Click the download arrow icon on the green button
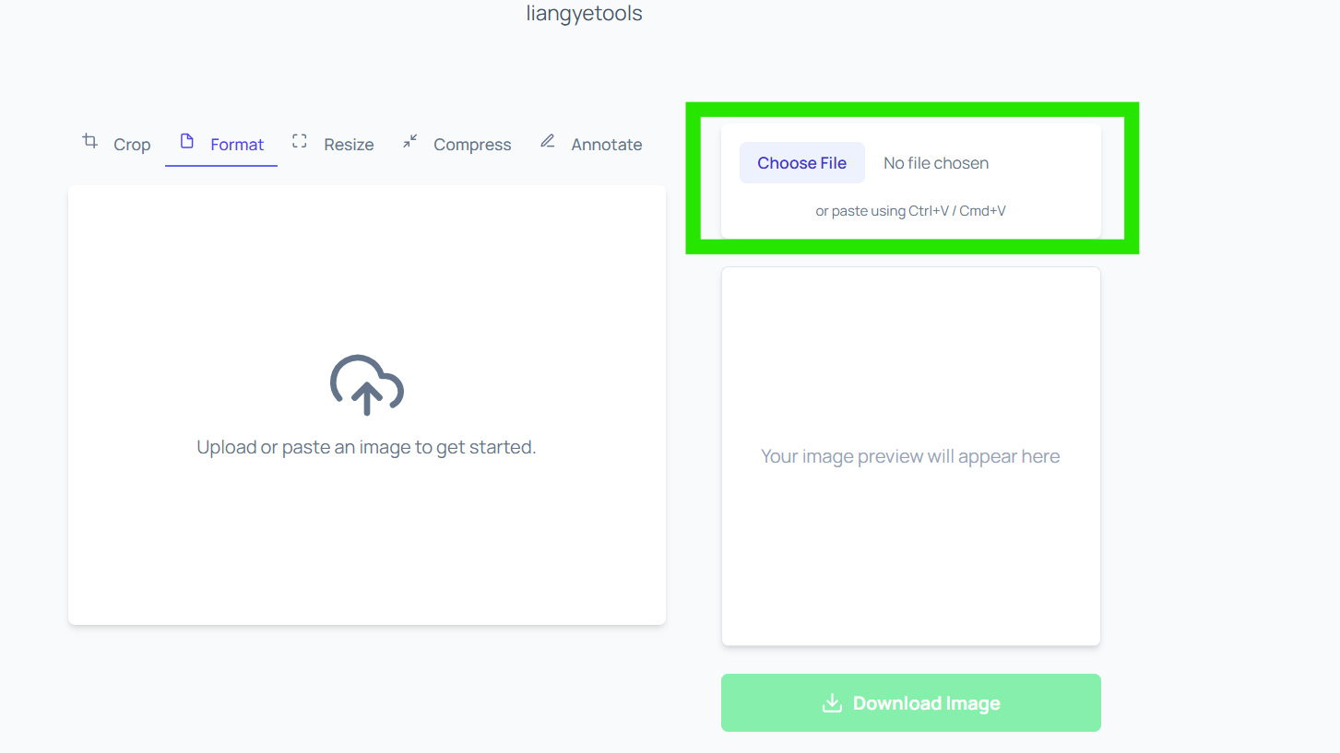1340x753 pixels. coord(832,702)
